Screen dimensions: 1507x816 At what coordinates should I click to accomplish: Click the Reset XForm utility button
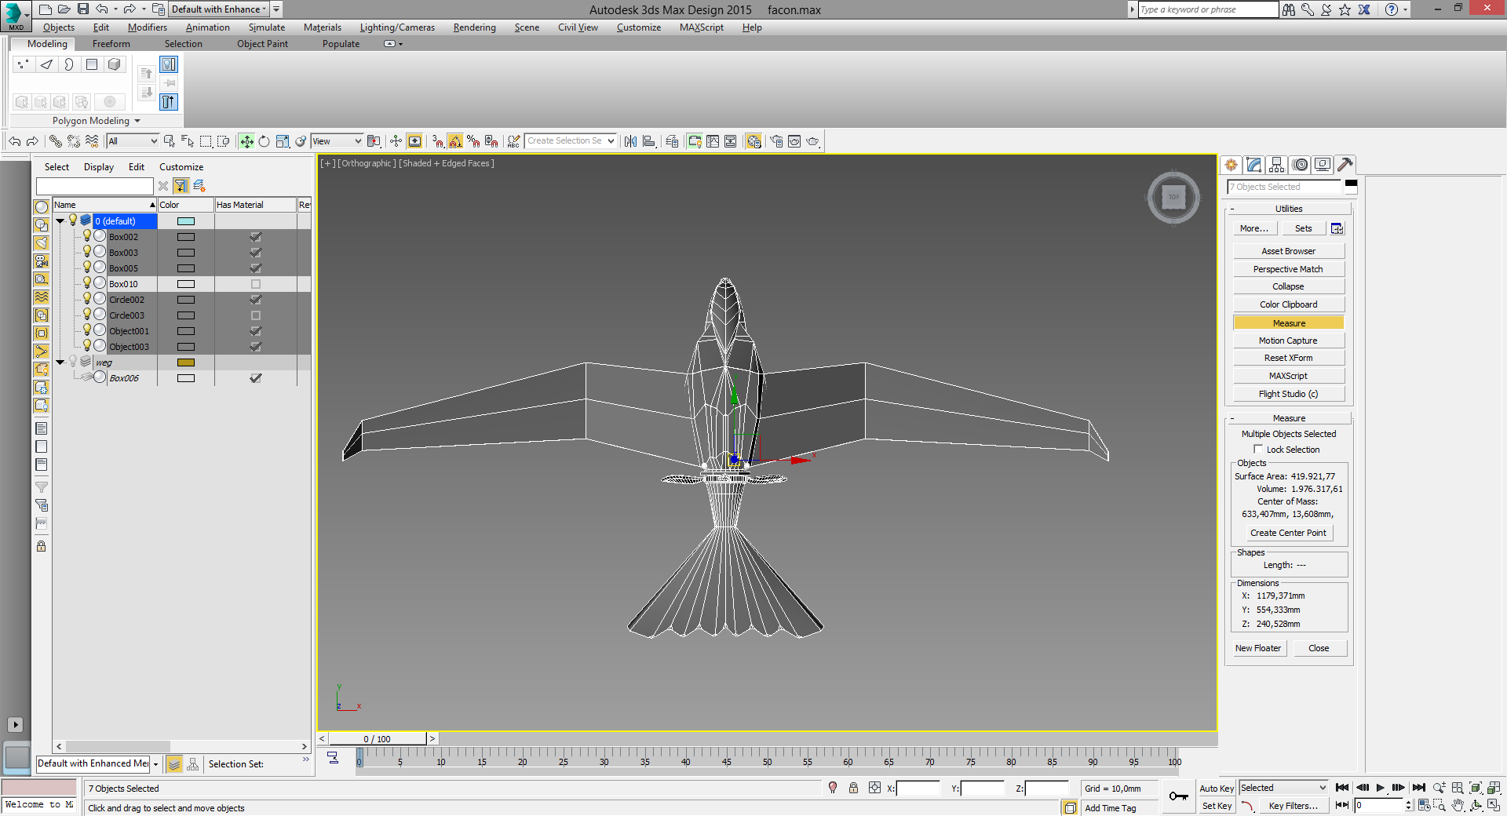click(1288, 358)
